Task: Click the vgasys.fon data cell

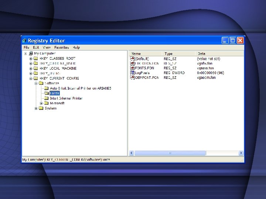Action: point(205,68)
